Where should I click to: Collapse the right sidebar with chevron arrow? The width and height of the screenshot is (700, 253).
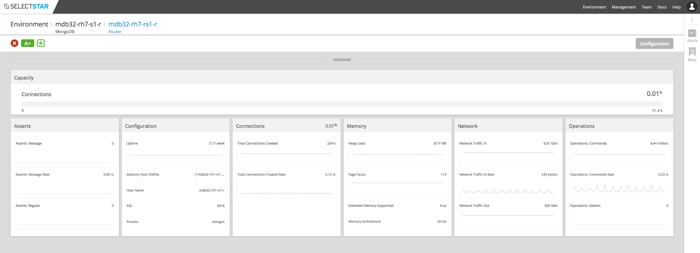click(692, 20)
